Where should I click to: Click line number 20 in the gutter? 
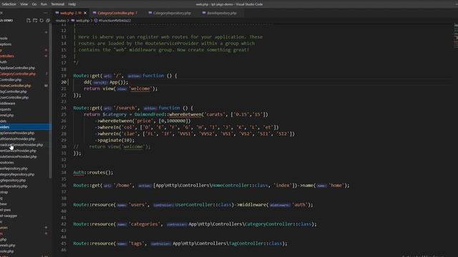(x=64, y=82)
